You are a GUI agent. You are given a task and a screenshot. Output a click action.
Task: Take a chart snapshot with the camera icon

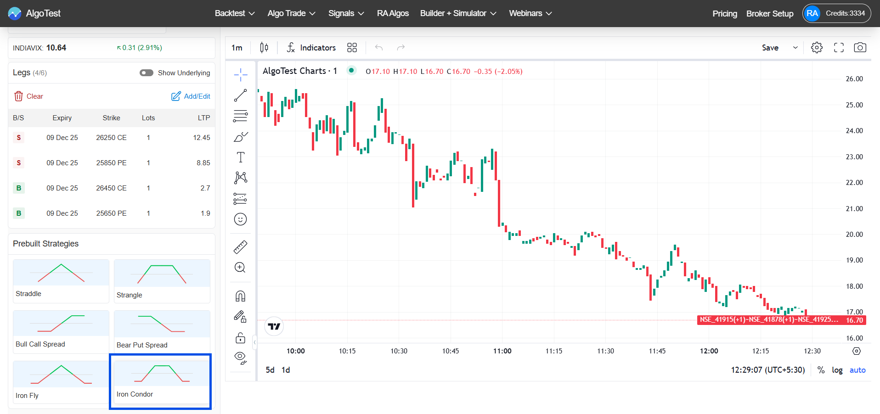[860, 47]
